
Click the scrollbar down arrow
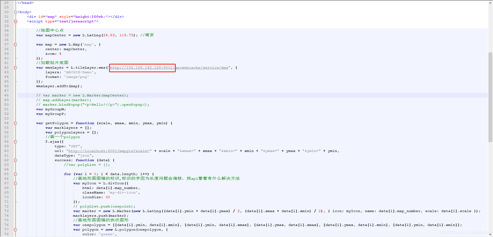click(x=490, y=234)
